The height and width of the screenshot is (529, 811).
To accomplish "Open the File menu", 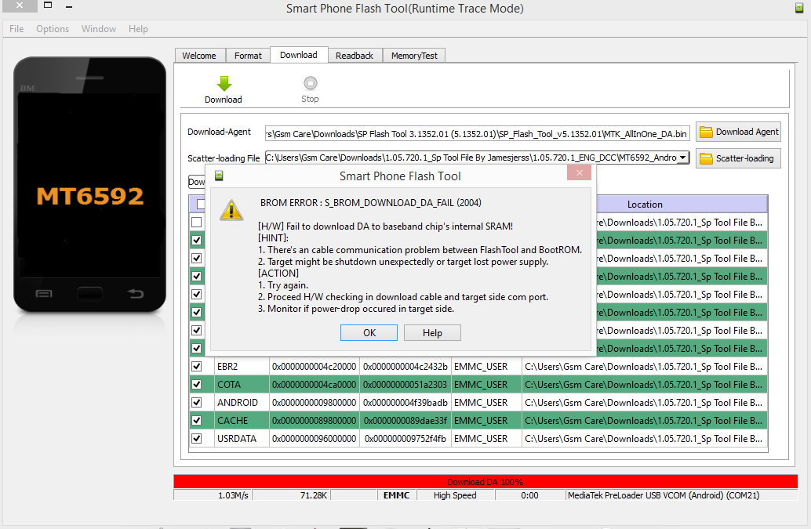I will 16,29.
